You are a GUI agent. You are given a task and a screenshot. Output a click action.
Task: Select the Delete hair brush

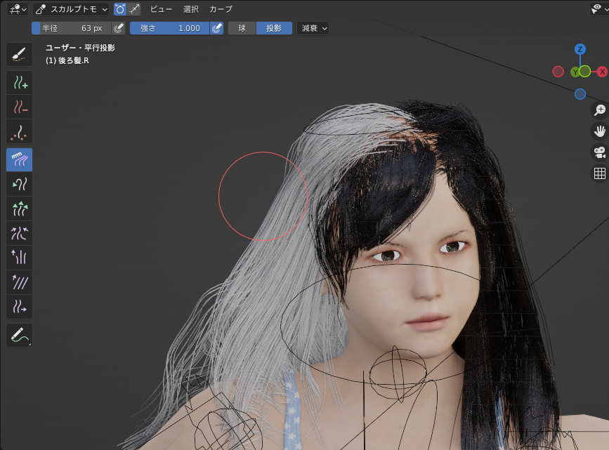pos(19,107)
